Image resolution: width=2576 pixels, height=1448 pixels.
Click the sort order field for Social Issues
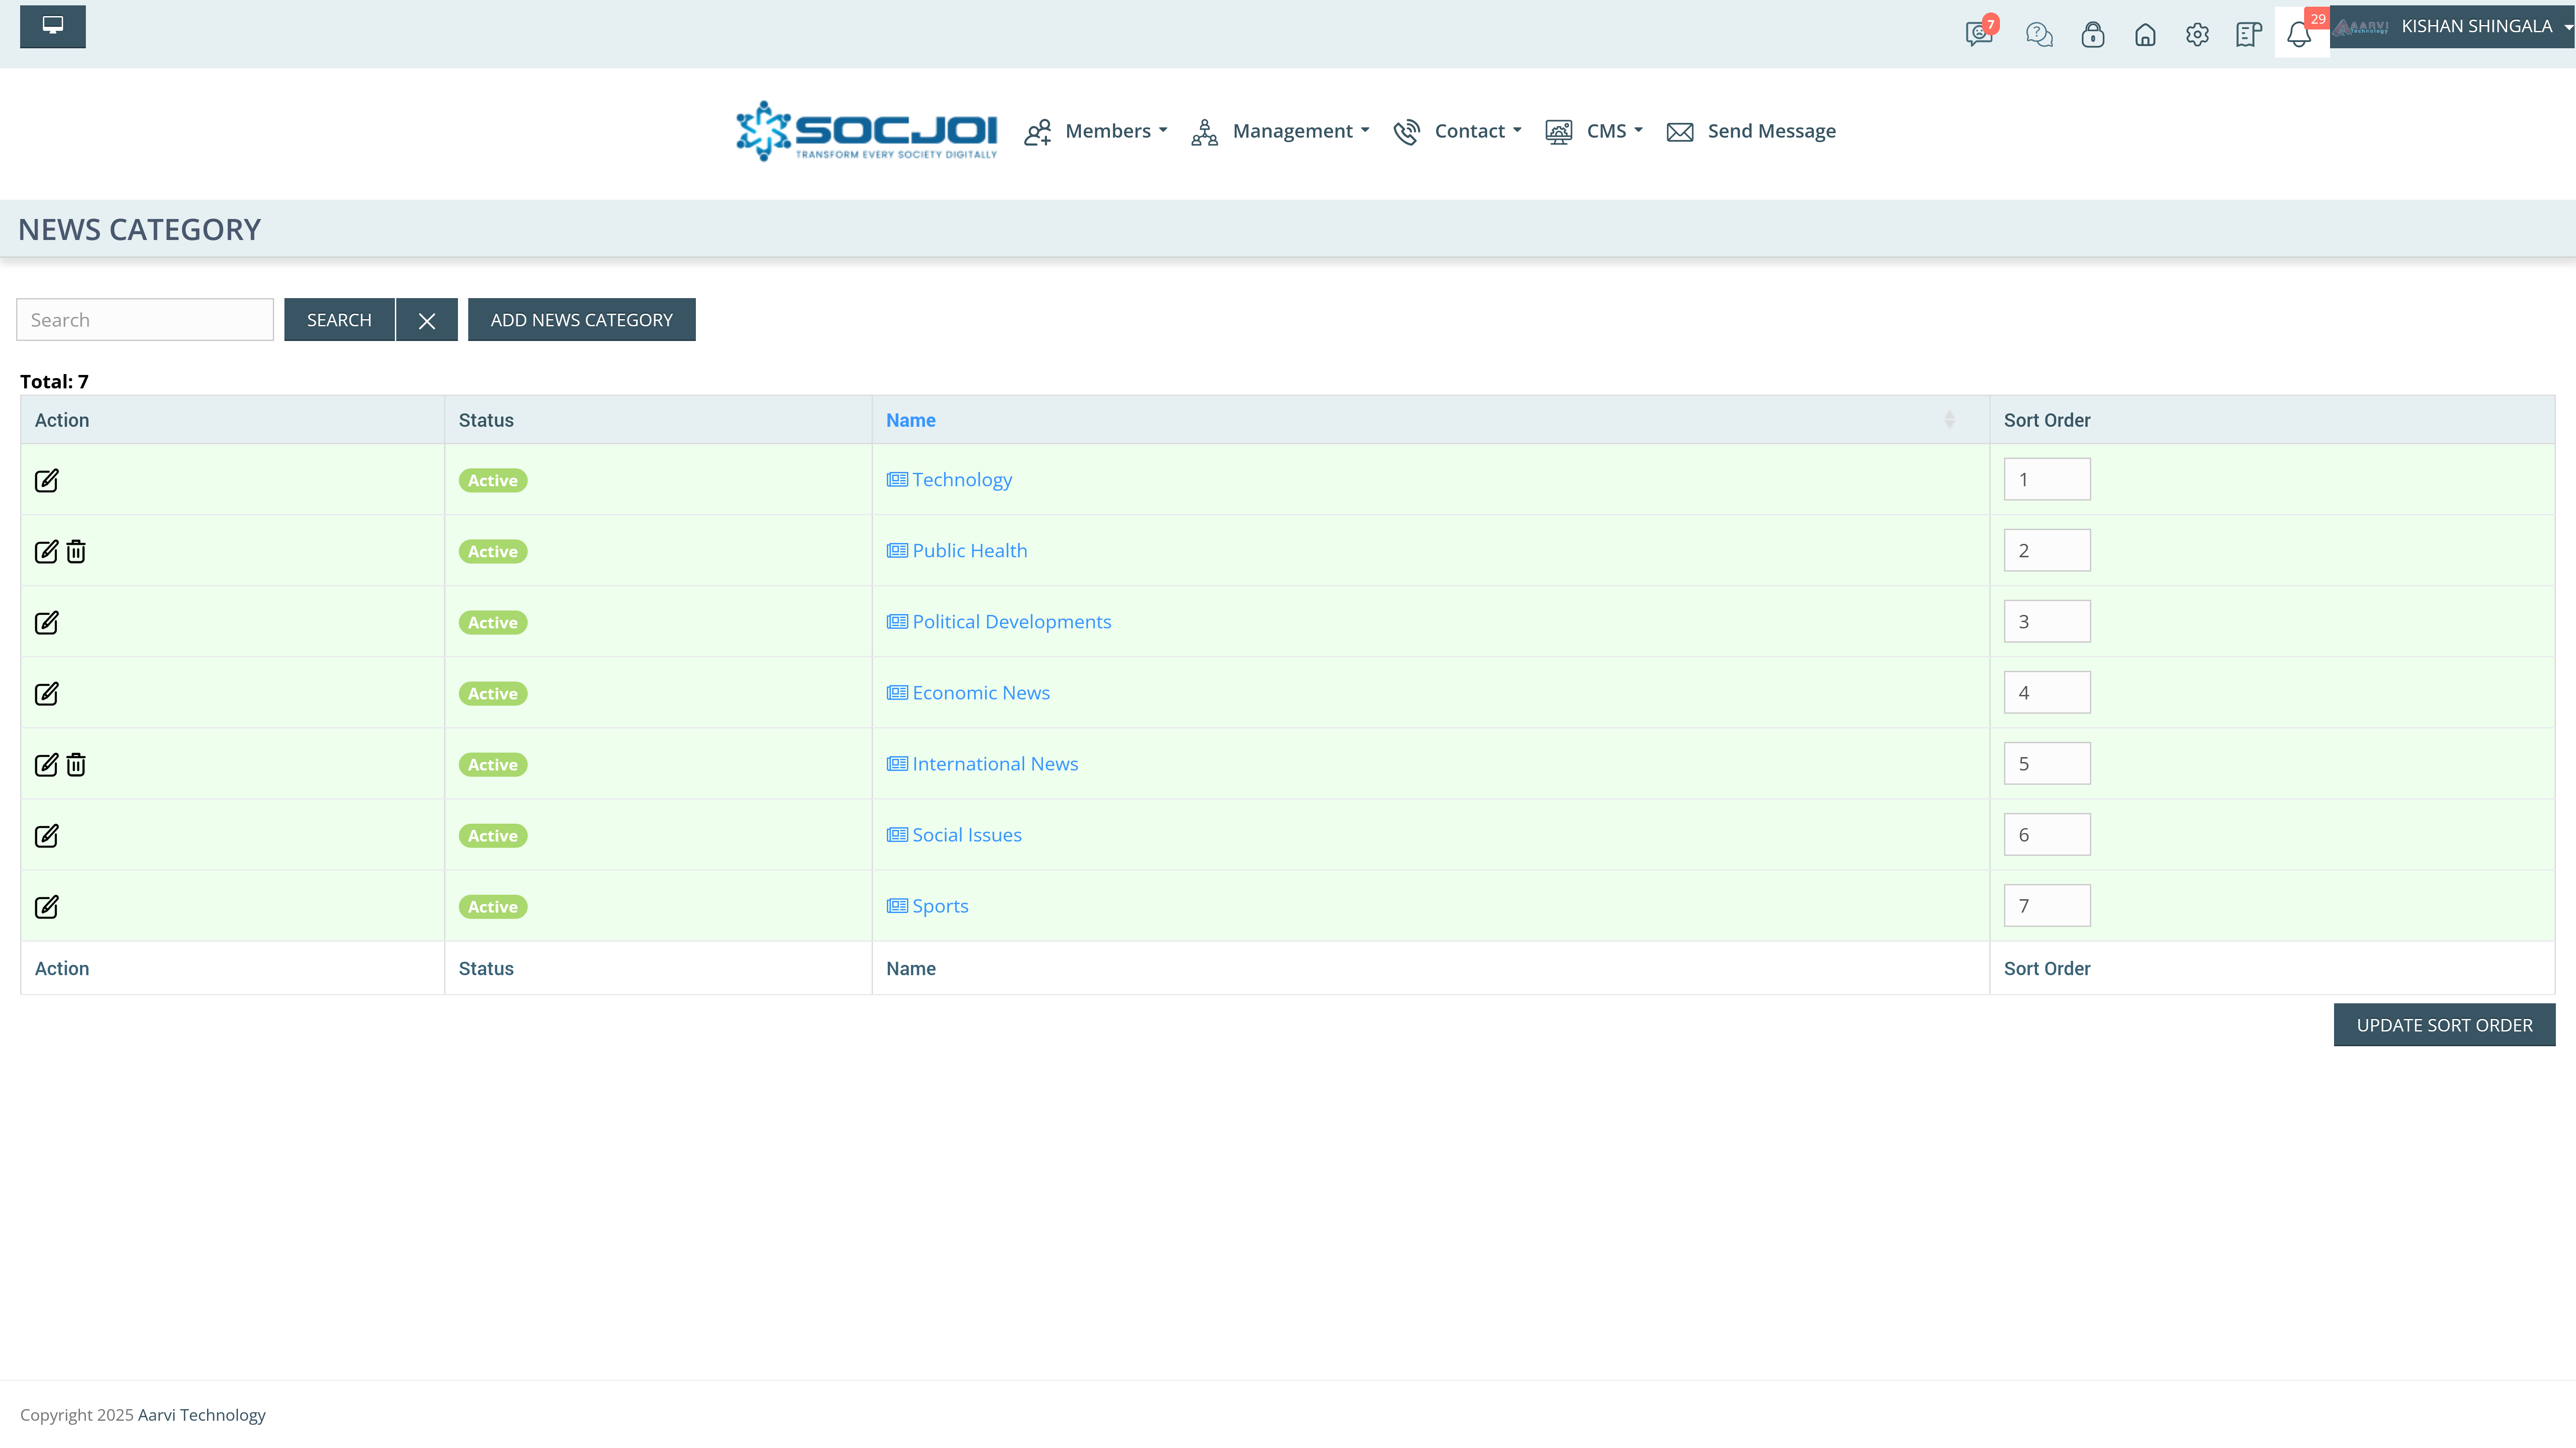(x=2047, y=834)
